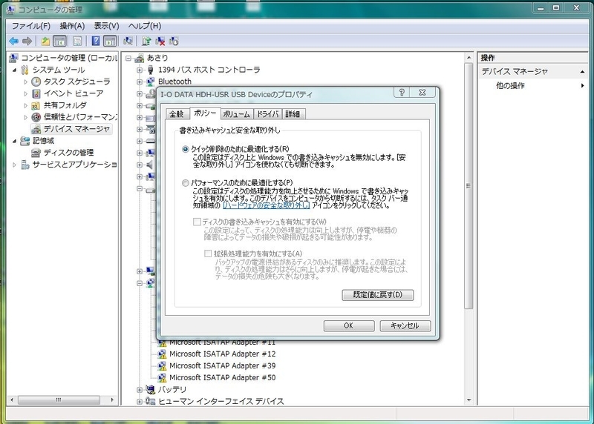The height and width of the screenshot is (424, 594).
Task: Expand the タスク スケジューラ node
Action: click(26, 82)
